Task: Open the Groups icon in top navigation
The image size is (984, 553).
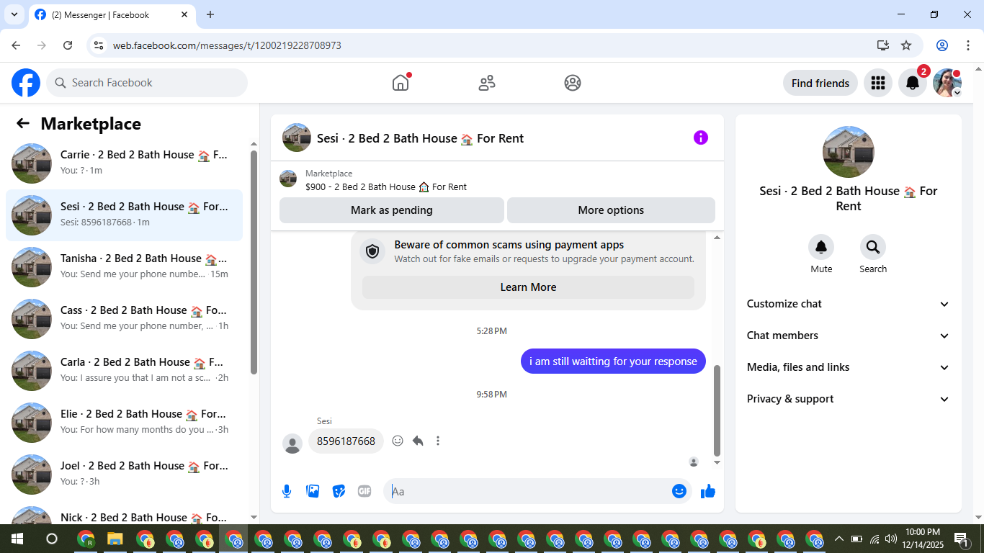Action: 573,83
